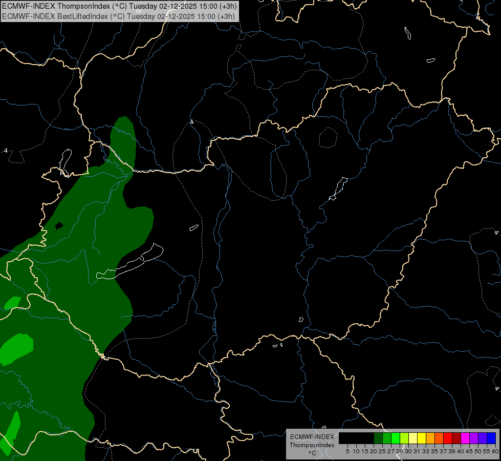Select the medium green 25–27 legend swatch
Viewport: 501px width, 461px height.
pyautogui.click(x=387, y=438)
